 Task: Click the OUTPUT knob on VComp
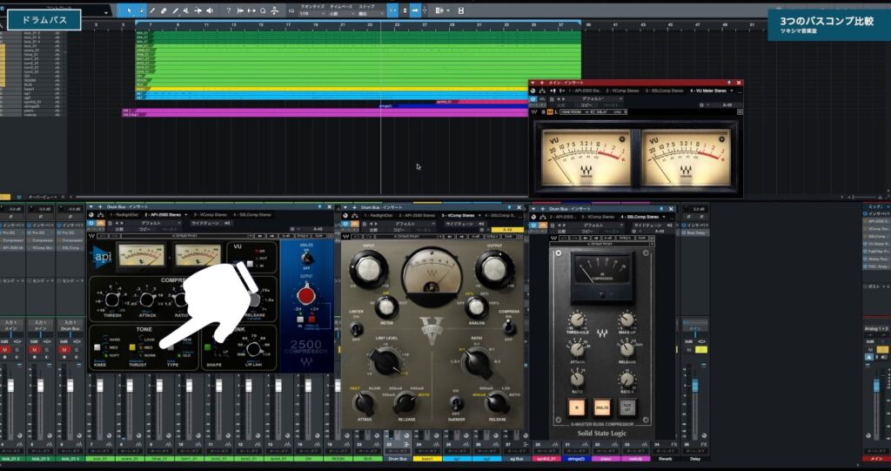pyautogui.click(x=494, y=269)
